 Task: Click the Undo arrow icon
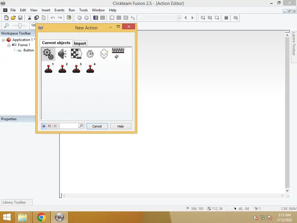pyautogui.click(x=53, y=18)
